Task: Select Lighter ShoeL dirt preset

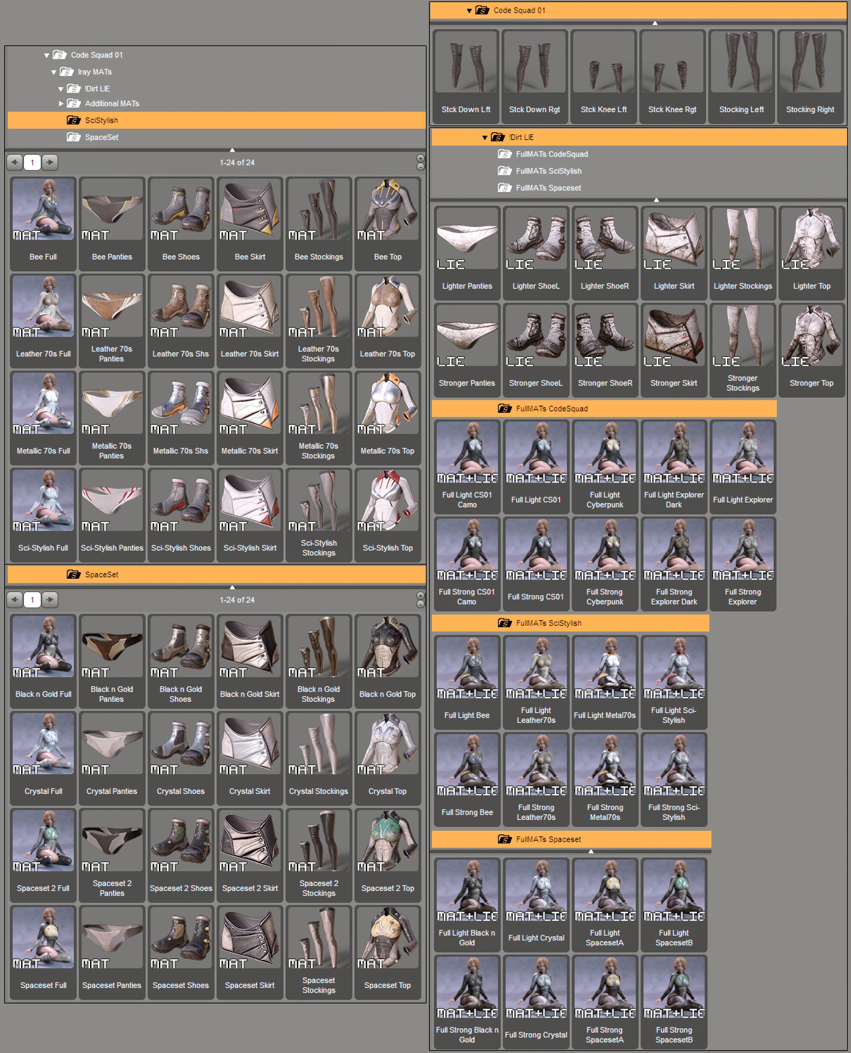Action: (x=536, y=252)
